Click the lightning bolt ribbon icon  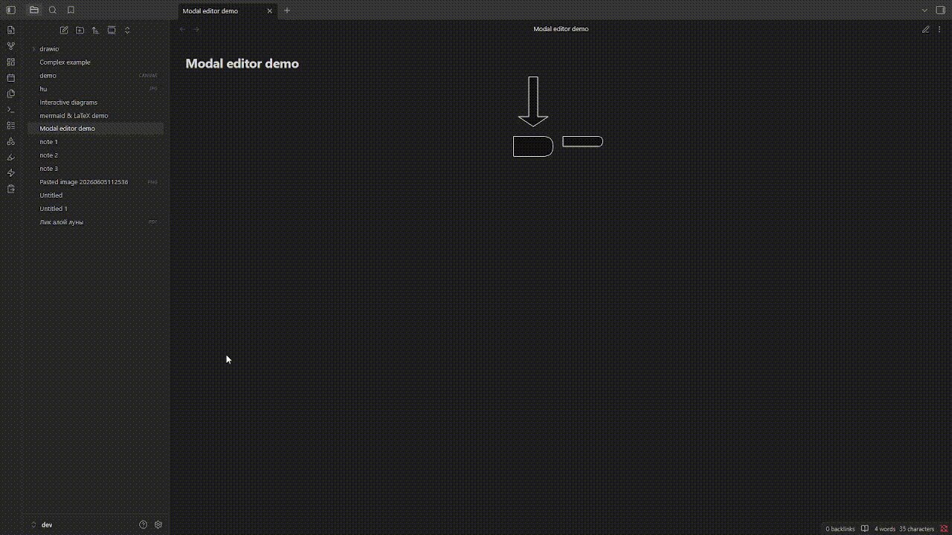pos(10,173)
